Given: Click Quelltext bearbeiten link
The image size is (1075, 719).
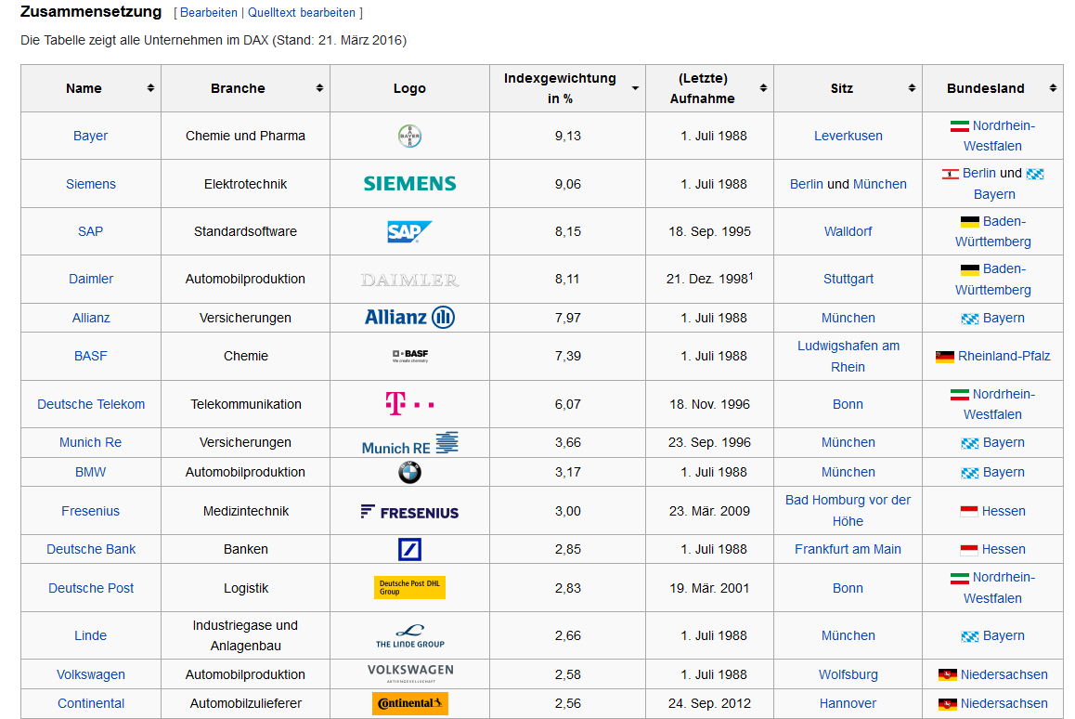Looking at the screenshot, I should [302, 13].
